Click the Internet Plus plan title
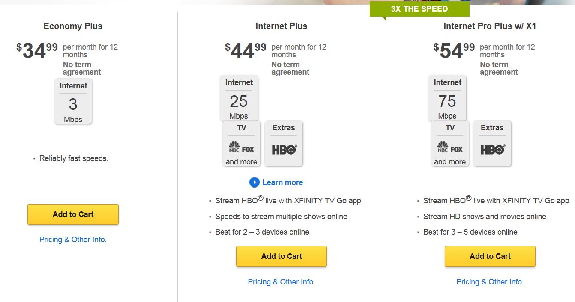The height and width of the screenshot is (302, 575). coord(282,26)
